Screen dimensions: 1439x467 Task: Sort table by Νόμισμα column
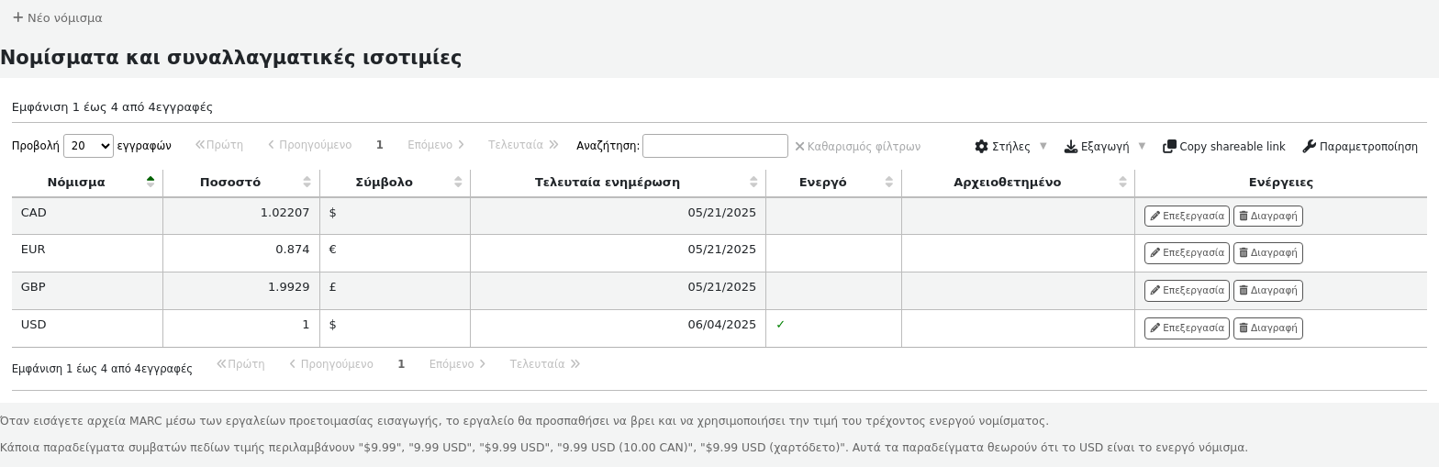tap(76, 183)
